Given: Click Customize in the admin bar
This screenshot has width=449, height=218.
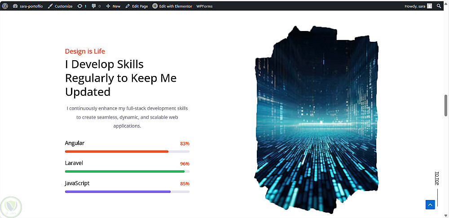Looking at the screenshot, I should (x=60, y=6).
